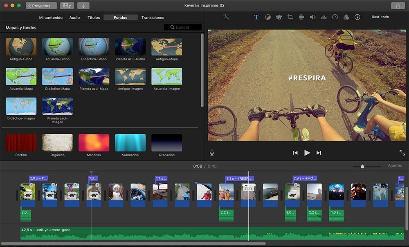Select the Orgánico background

[x=57, y=142]
